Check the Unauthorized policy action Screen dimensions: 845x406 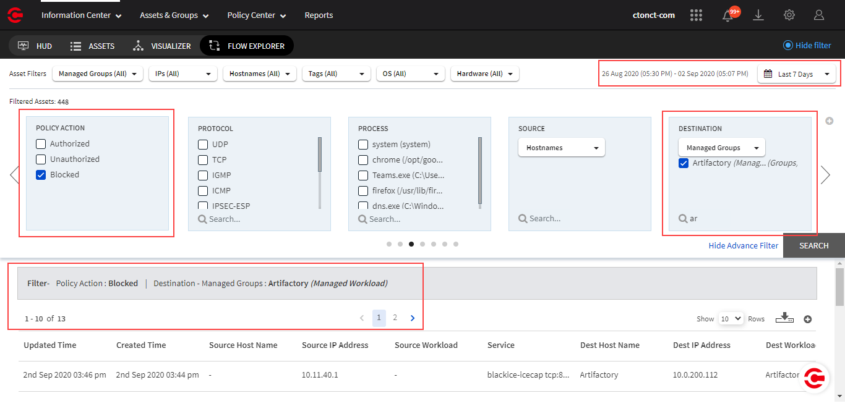click(41, 159)
